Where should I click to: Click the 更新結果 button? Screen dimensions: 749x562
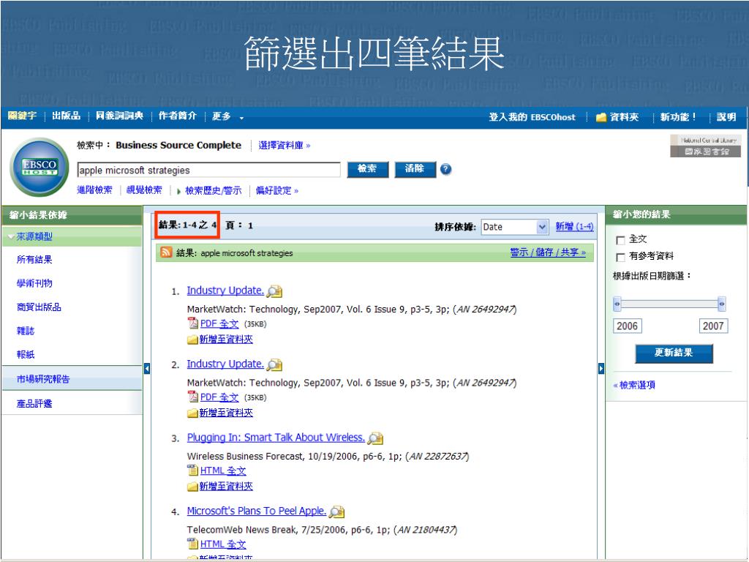pyautogui.click(x=674, y=353)
